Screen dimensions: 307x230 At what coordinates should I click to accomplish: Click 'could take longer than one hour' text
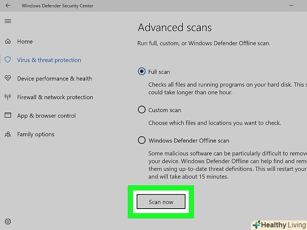coord(190,92)
